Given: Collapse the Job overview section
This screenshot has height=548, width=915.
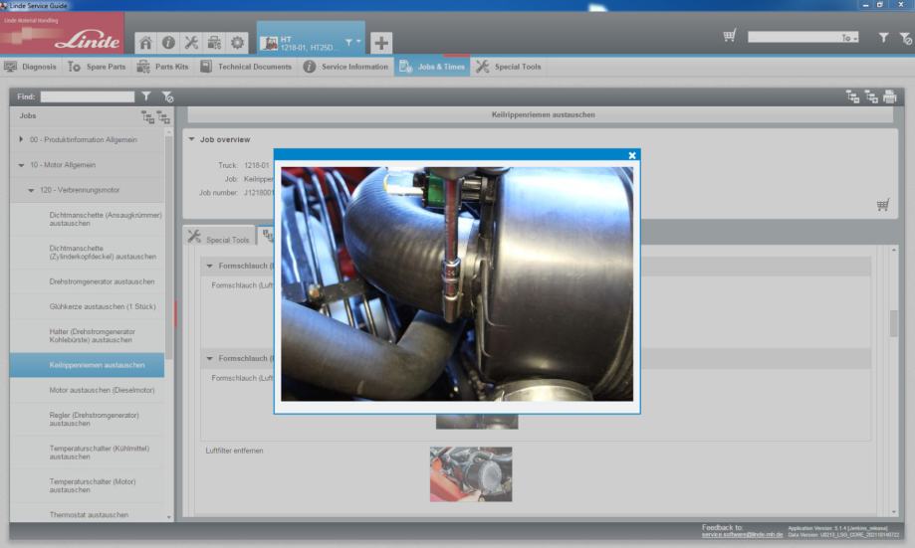Looking at the screenshot, I should click(192, 139).
